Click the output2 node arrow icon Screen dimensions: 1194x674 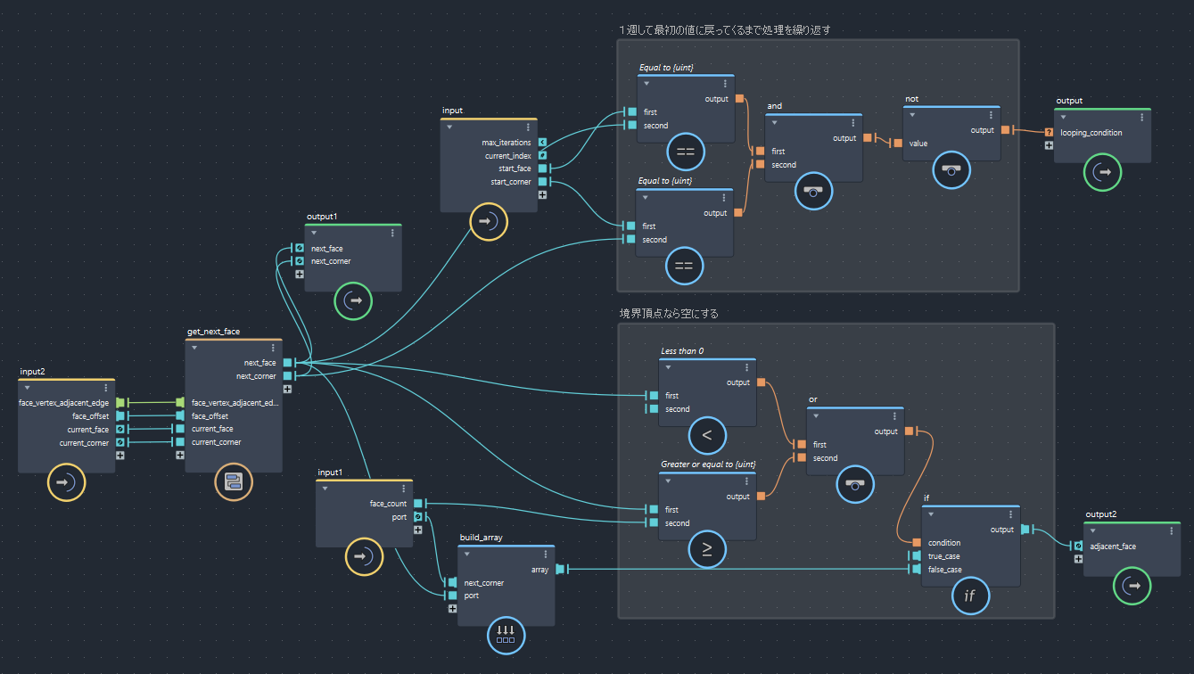tap(1132, 586)
